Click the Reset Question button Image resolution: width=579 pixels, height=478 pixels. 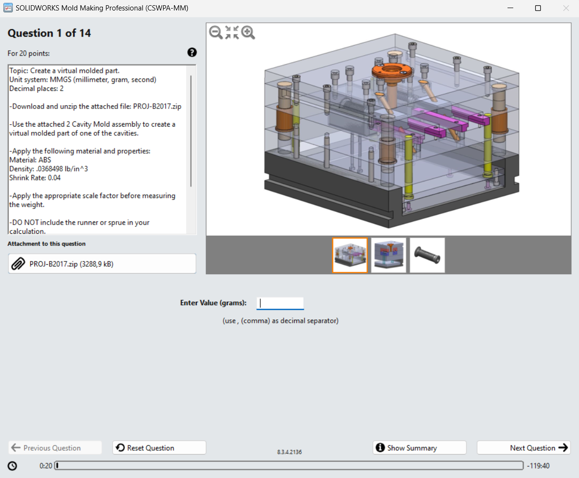click(159, 448)
